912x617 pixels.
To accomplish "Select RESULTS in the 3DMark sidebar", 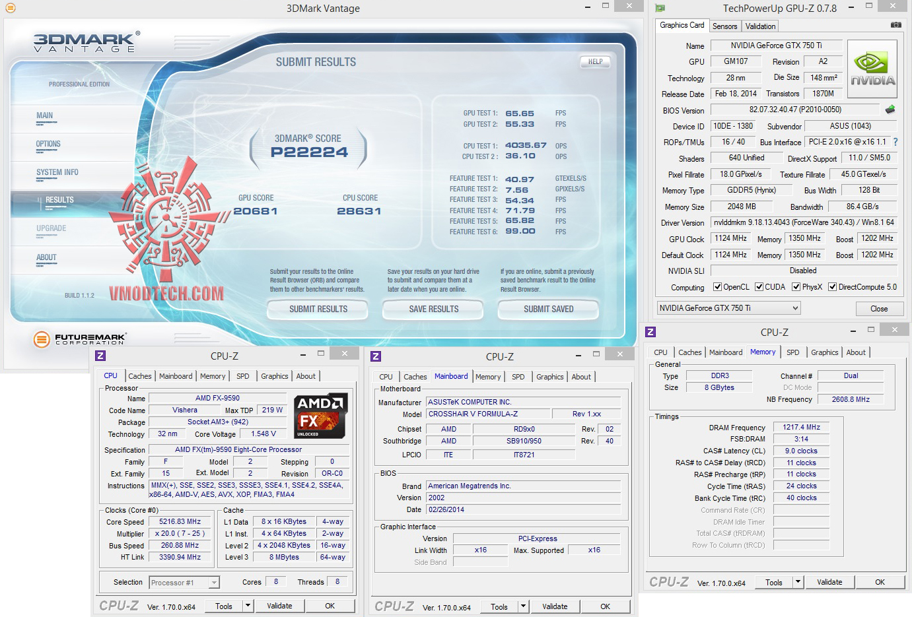I will (59, 200).
